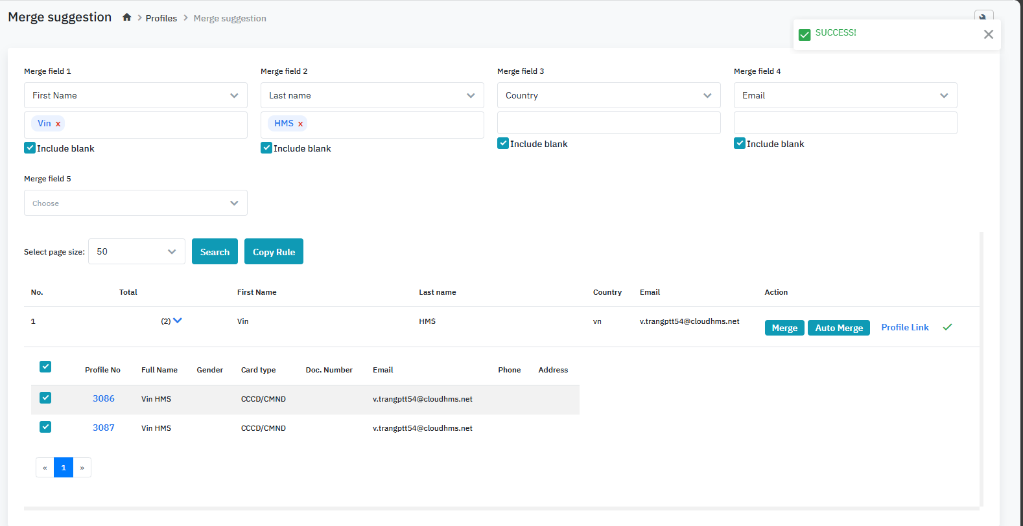This screenshot has width=1023, height=526.
Task: Go to the next page arrow
Action: click(x=82, y=468)
